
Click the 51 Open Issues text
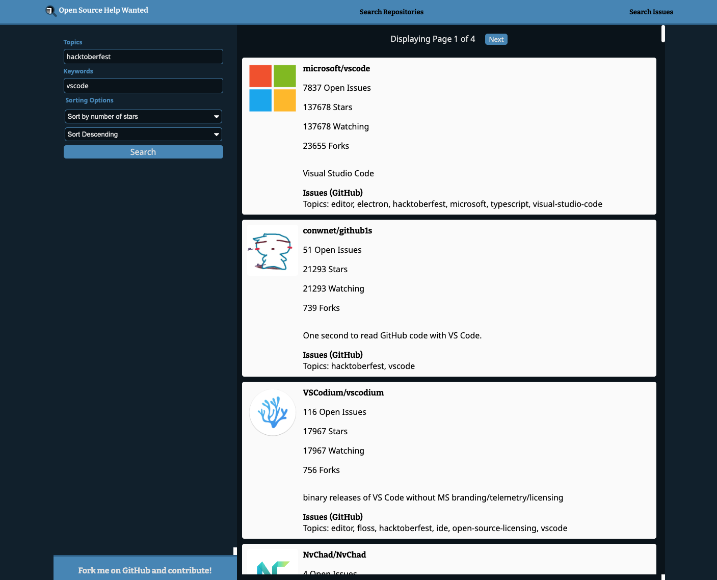click(x=332, y=250)
